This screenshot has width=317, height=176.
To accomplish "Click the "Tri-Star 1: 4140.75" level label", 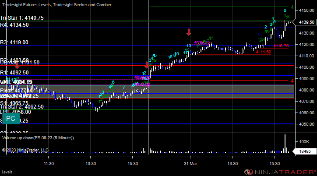I will [22, 18].
